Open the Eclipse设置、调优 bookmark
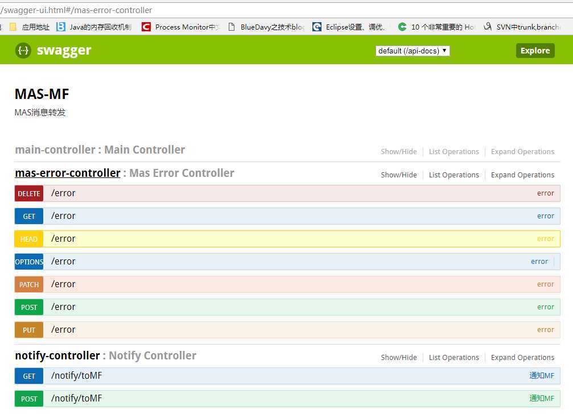This screenshot has width=573, height=414. [349, 27]
